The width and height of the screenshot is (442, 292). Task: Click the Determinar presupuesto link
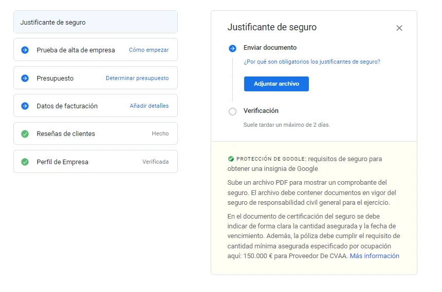click(137, 79)
